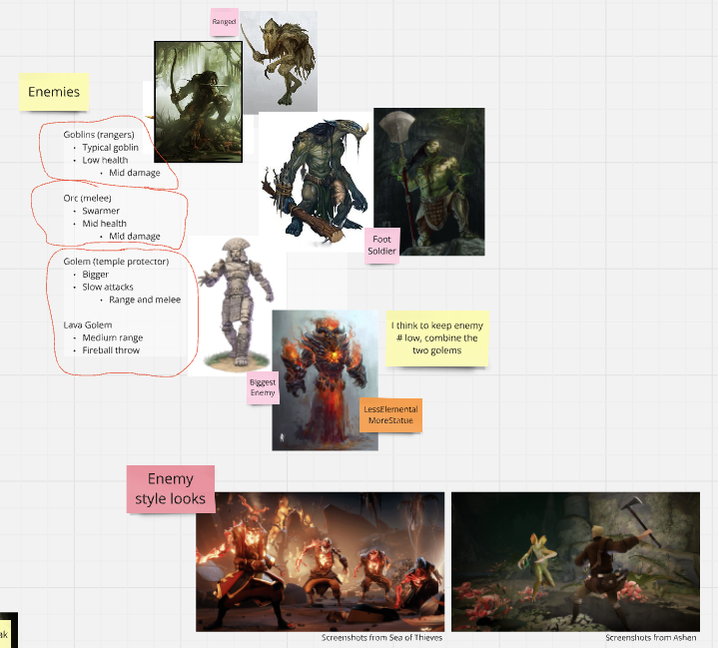Viewport: 718px width, 648px height.
Task: Select the pink "Ranged" sticky note
Action: (x=224, y=21)
